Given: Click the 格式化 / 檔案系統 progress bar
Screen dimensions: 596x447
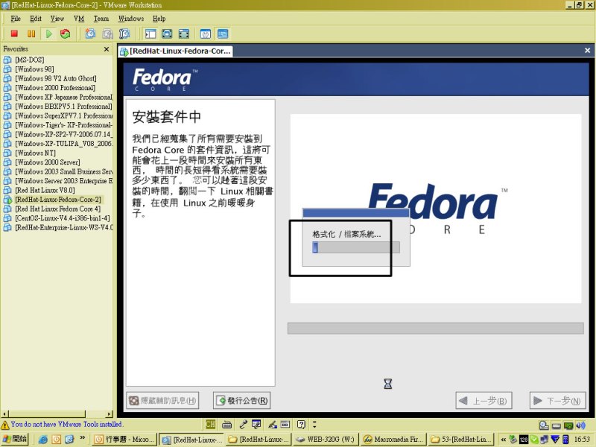Looking at the screenshot, I should 356,247.
